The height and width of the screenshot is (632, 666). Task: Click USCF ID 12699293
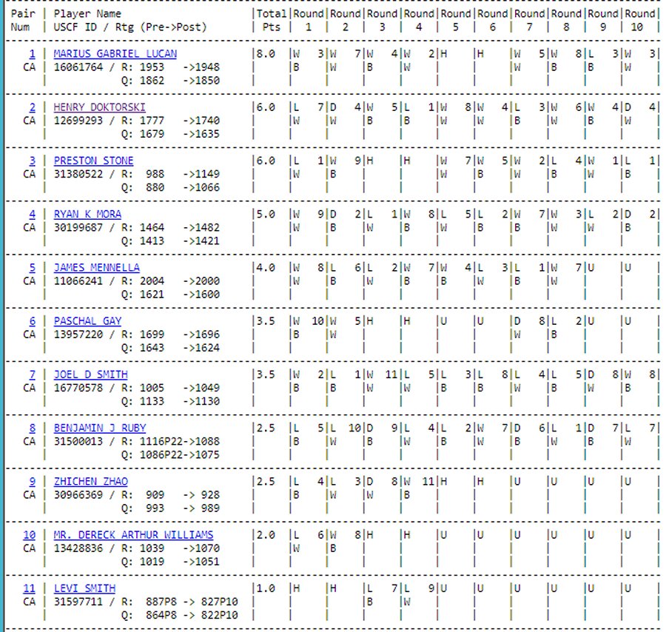coord(78,121)
